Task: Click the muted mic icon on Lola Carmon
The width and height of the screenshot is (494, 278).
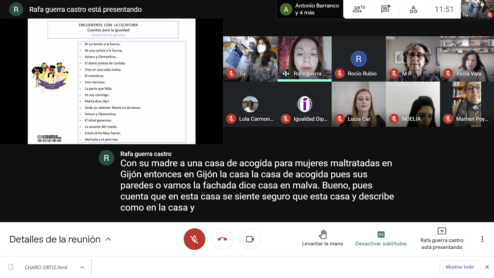Action: tap(231, 119)
